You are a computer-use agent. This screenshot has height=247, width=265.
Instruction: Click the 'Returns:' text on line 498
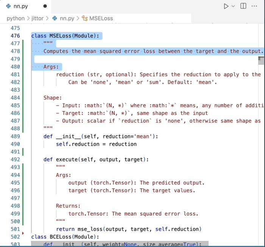68,206
